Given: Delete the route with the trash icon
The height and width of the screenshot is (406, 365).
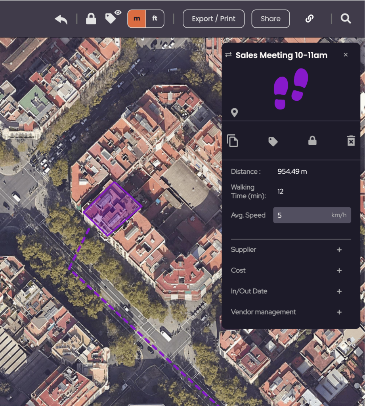Looking at the screenshot, I should coord(351,141).
